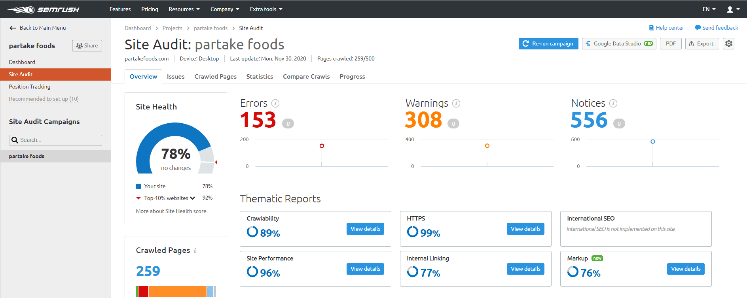Click the Notices change badge showing 0
Image resolution: width=747 pixels, height=298 pixels.
click(619, 124)
